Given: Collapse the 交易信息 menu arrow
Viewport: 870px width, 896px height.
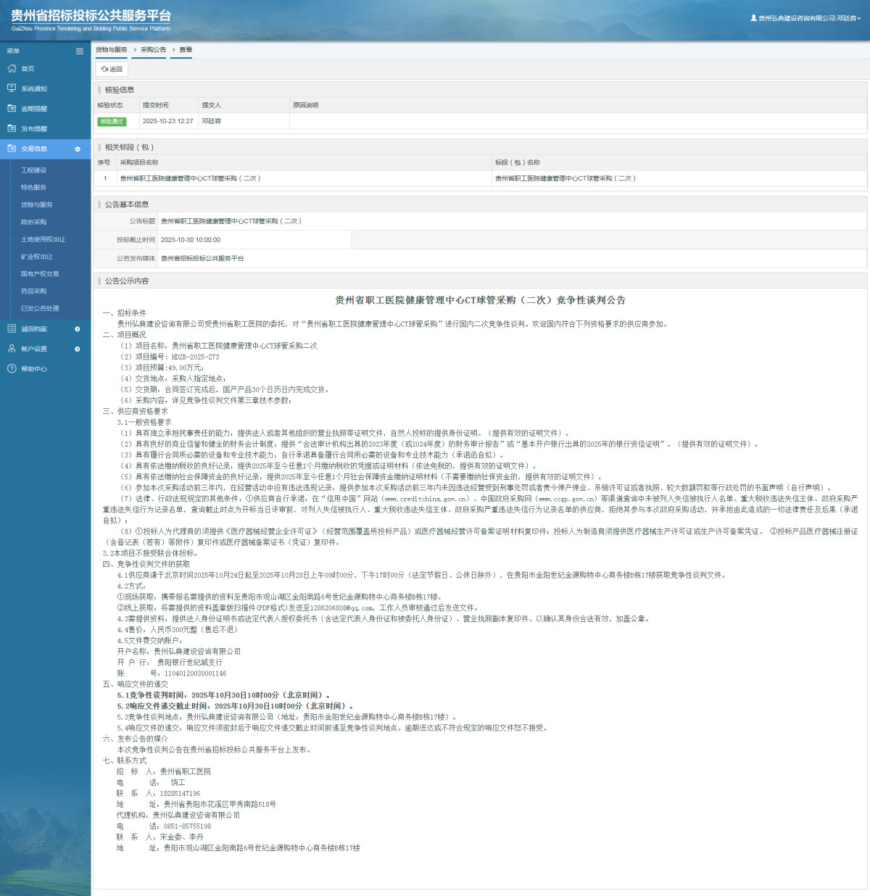Looking at the screenshot, I should tap(78, 149).
